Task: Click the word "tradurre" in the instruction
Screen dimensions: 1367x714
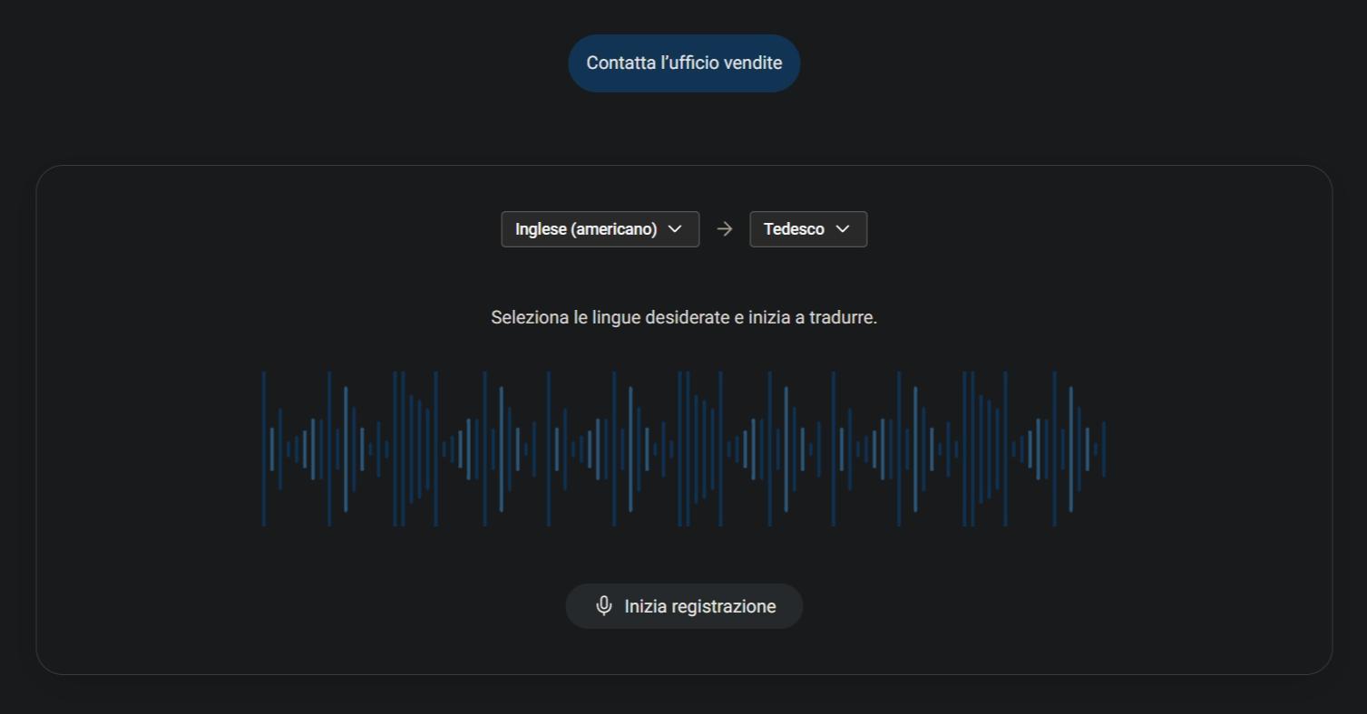Action: coord(843,318)
